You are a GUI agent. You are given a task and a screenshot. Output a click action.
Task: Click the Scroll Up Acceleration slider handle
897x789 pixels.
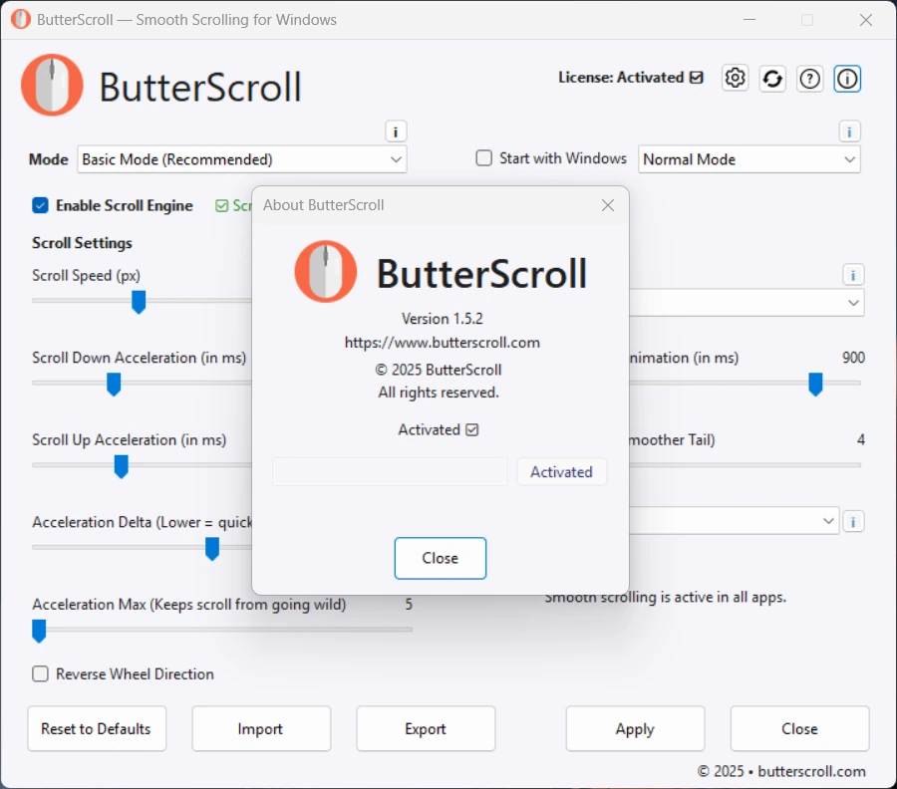click(121, 466)
